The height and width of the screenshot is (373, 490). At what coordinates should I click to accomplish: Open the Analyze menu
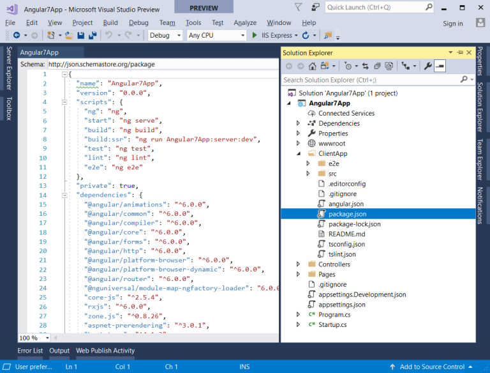(245, 22)
